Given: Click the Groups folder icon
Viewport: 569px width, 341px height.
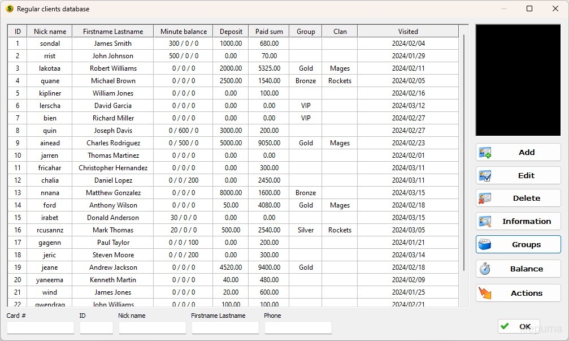Looking at the screenshot, I should point(485,245).
